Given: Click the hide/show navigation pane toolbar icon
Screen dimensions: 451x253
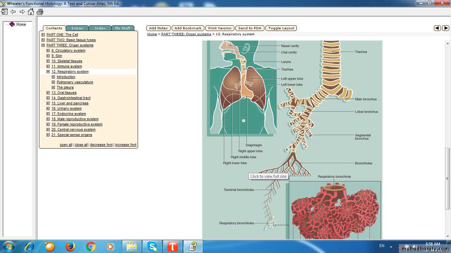Looking at the screenshot, I should click(x=4, y=12).
